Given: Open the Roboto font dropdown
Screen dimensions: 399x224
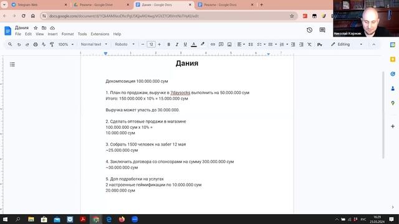Looking at the screenshot, I should 125,44.
